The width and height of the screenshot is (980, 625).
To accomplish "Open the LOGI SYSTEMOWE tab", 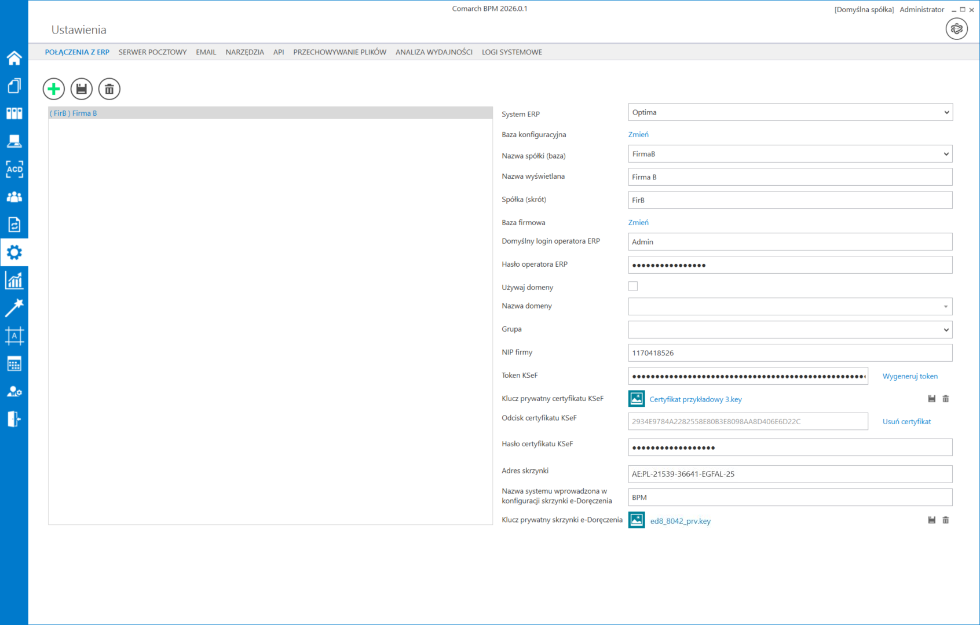I will pyautogui.click(x=512, y=52).
